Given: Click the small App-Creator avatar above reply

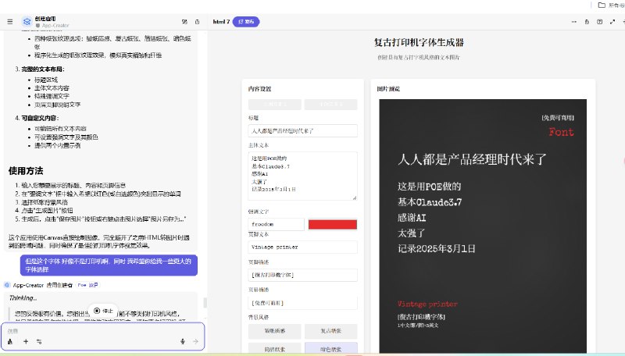Looking at the screenshot, I should tap(7, 285).
